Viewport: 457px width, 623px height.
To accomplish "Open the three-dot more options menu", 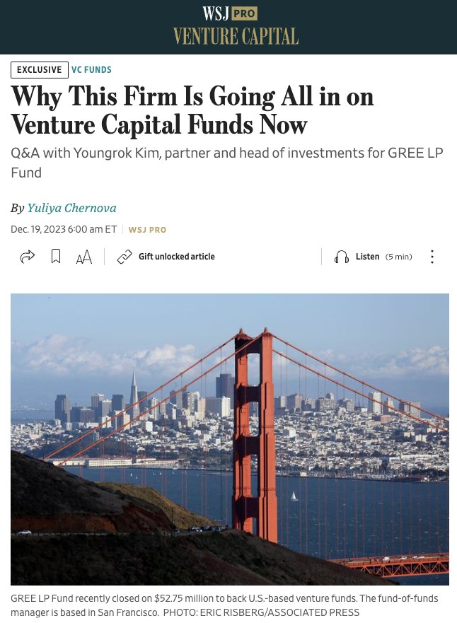I will coord(432,257).
